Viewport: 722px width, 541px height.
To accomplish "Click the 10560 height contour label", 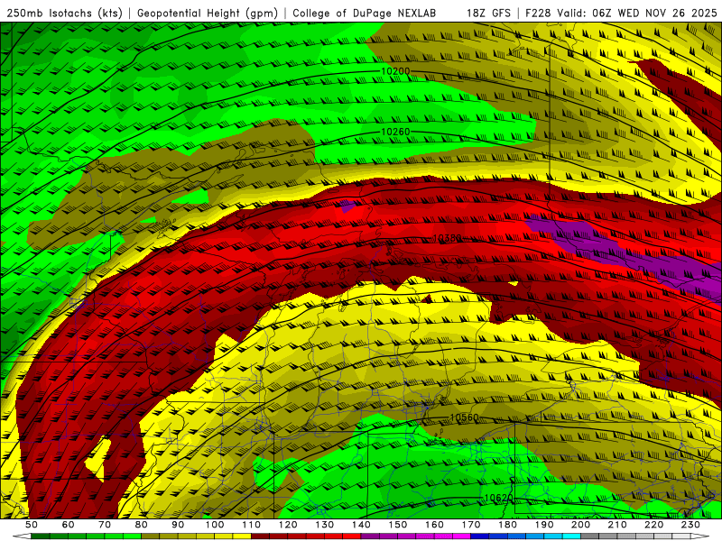I will (464, 417).
